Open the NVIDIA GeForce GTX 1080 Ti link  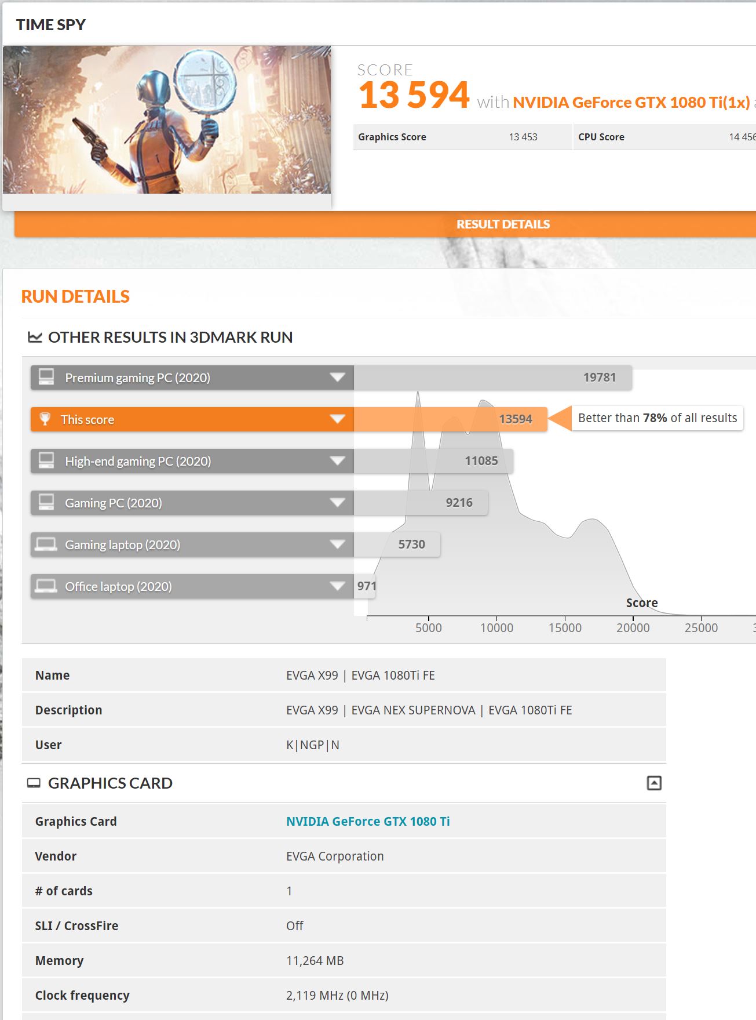pyautogui.click(x=368, y=821)
